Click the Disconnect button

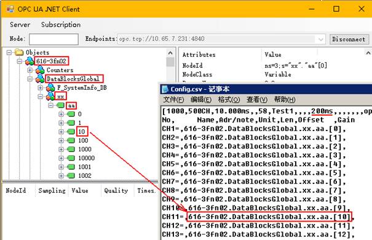pos(349,39)
